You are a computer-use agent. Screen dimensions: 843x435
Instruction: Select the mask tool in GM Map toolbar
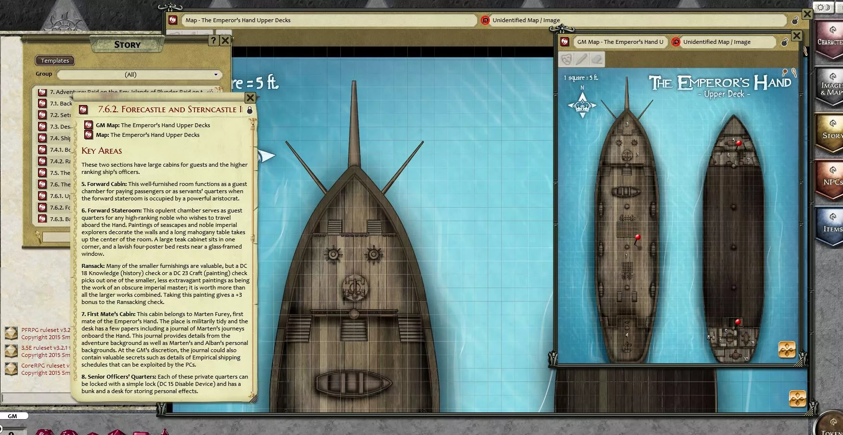click(567, 59)
